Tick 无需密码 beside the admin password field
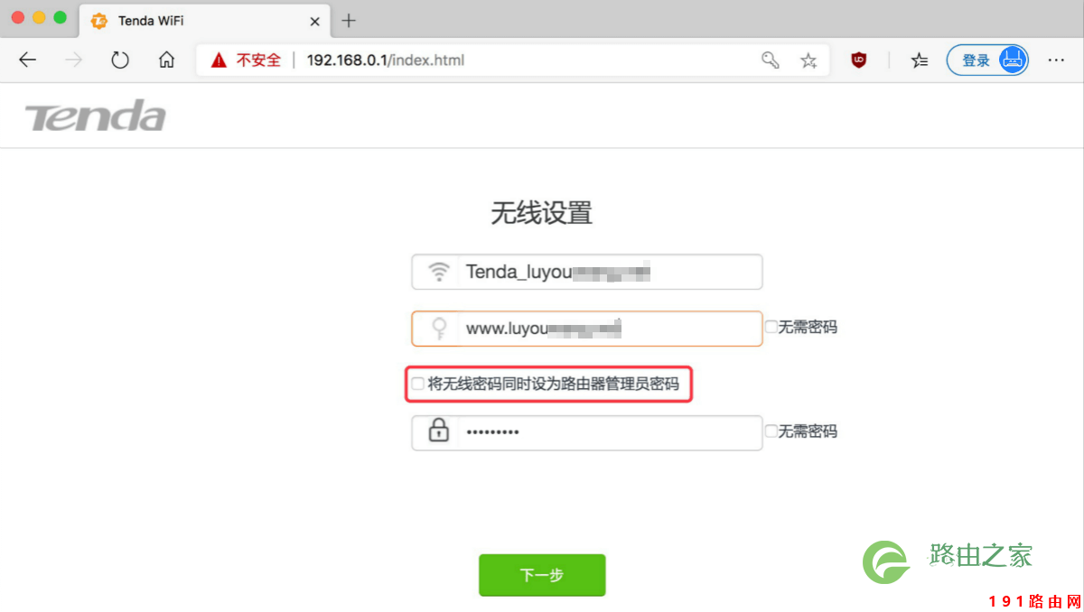 [771, 431]
